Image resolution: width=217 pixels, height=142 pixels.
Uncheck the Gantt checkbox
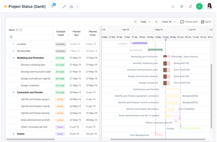(203, 22)
